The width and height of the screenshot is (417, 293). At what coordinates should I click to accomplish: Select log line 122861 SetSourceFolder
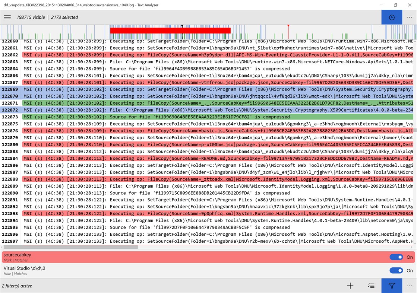208,48
